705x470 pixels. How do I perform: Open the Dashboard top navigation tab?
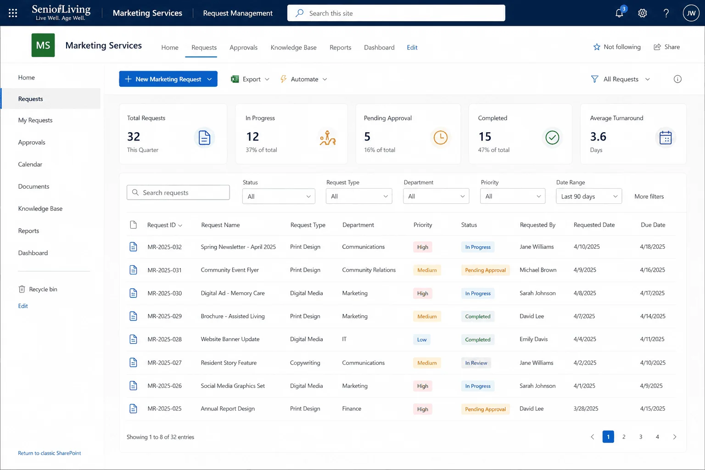(379, 47)
